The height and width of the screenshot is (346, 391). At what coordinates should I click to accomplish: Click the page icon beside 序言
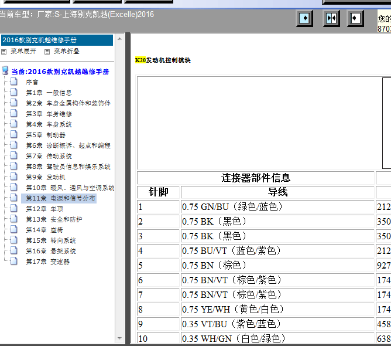point(13,82)
